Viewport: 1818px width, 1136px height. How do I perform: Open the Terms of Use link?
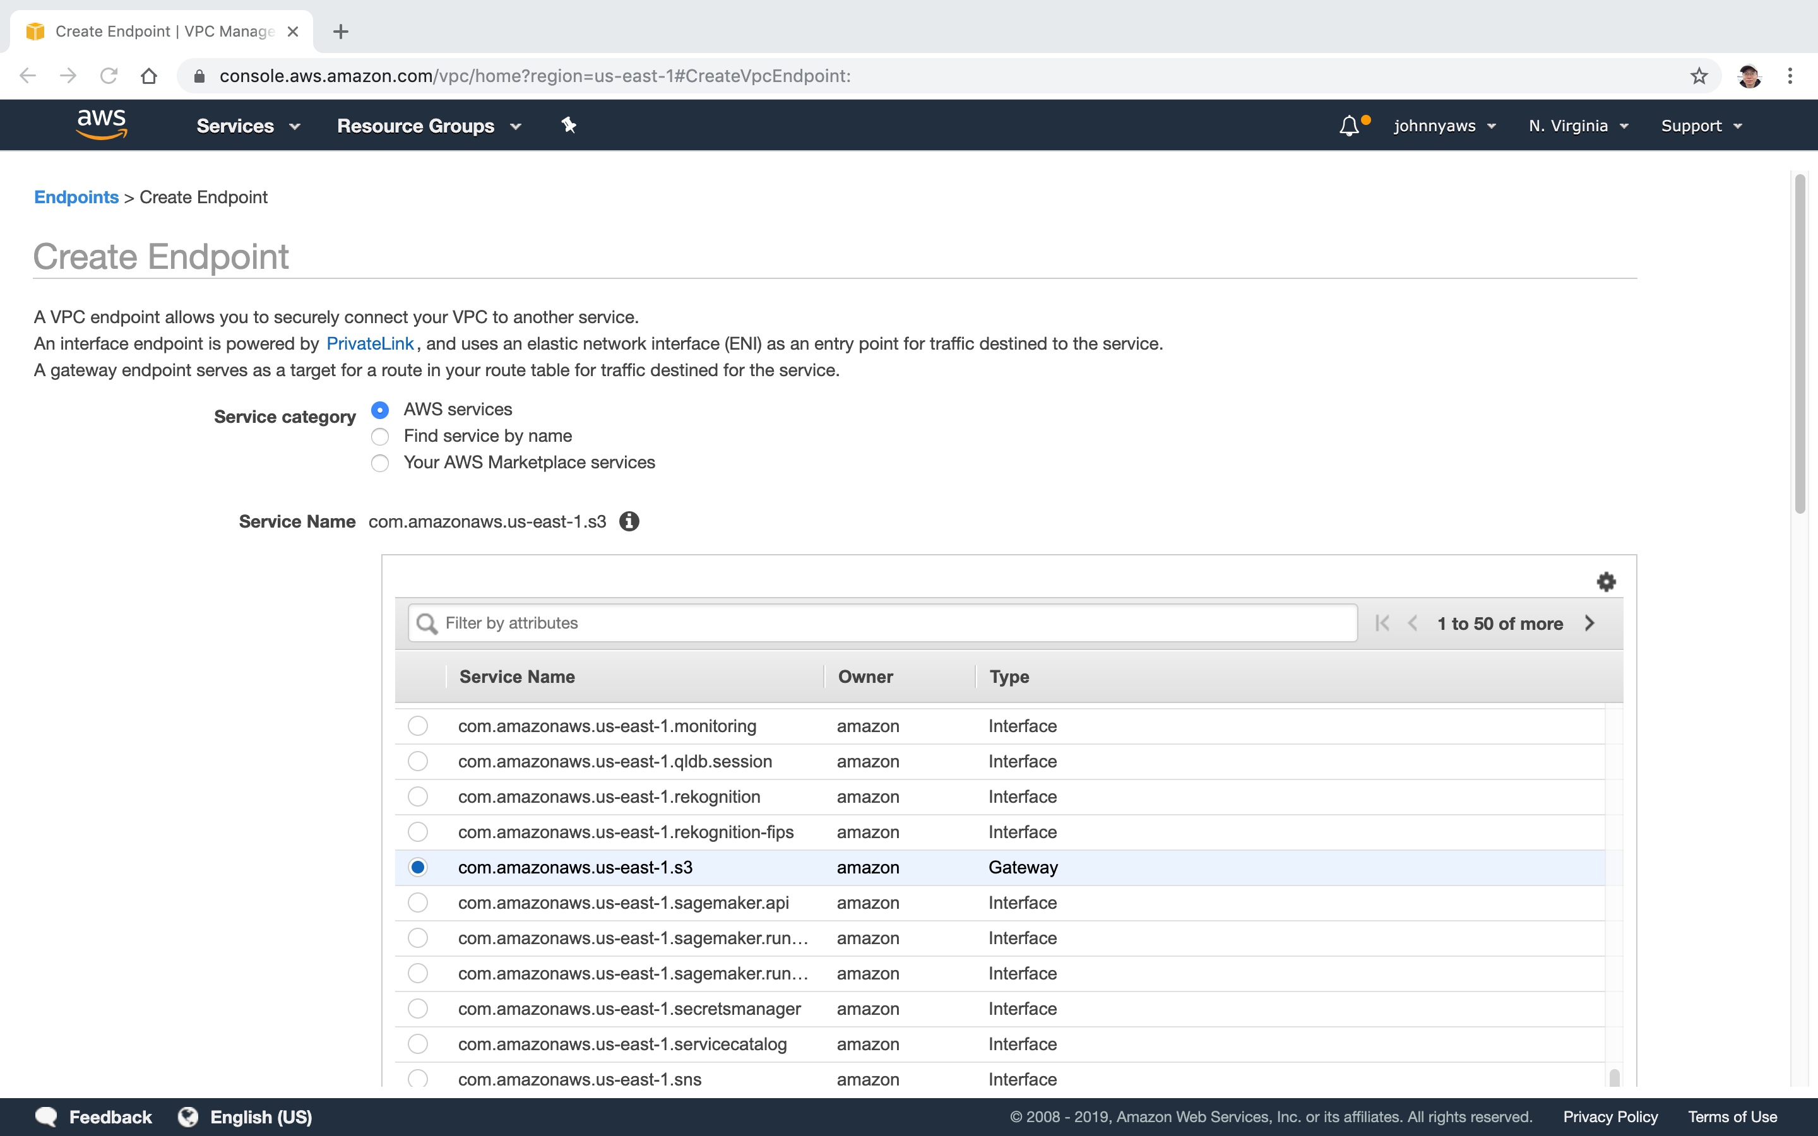1732,1117
